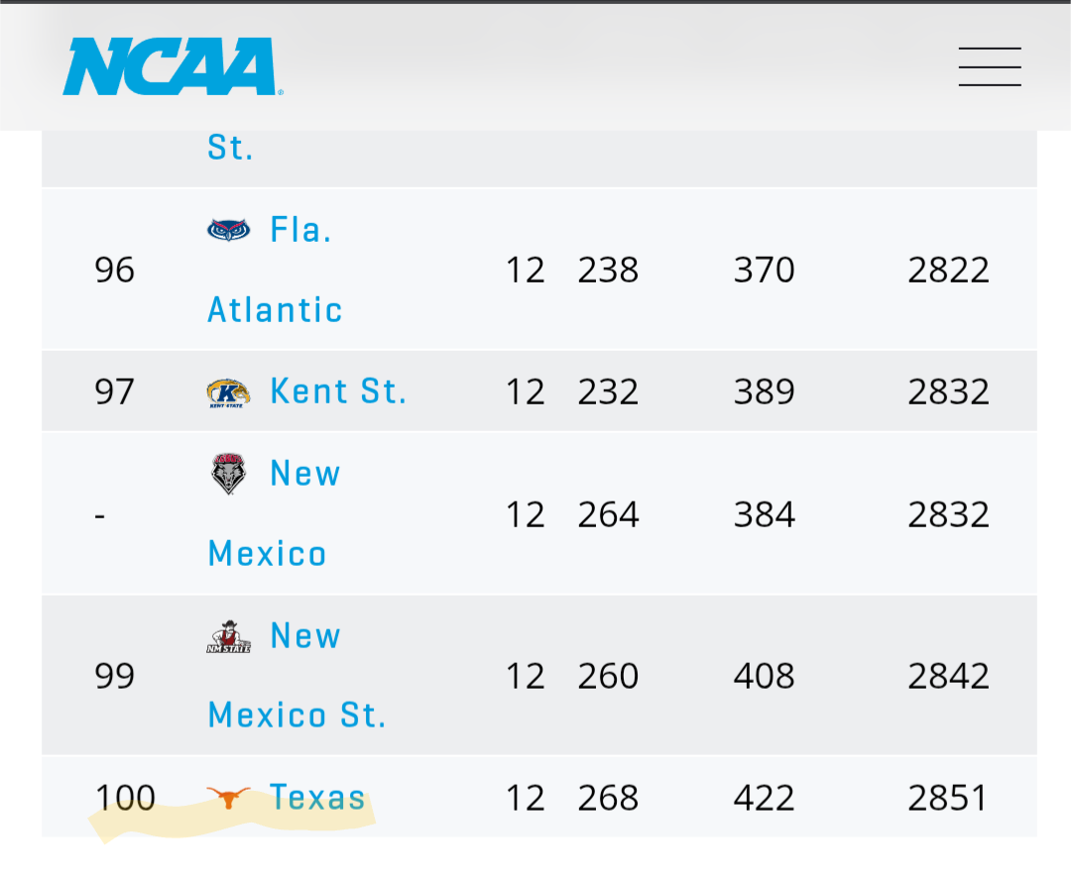Click the NCAA logo in the header
1071x882 pixels.
click(171, 66)
